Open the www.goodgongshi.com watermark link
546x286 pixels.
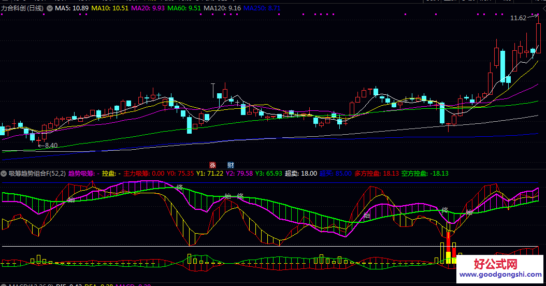(x=500, y=275)
